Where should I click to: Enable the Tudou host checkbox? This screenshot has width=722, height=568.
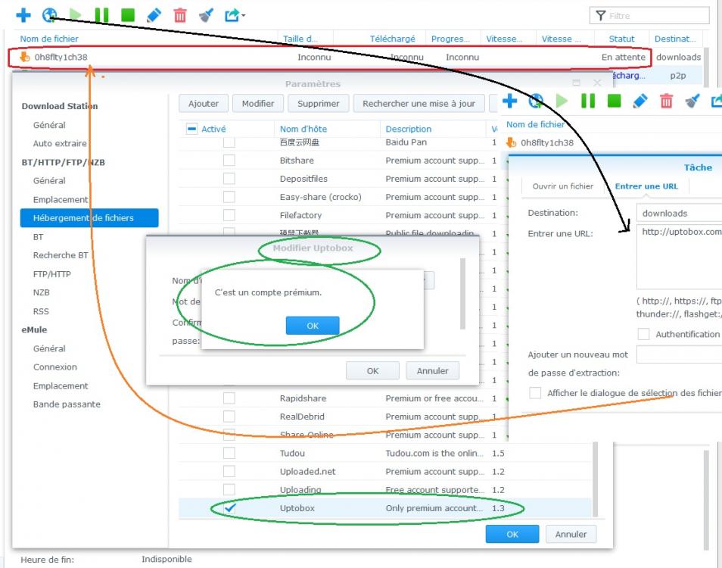(x=229, y=453)
